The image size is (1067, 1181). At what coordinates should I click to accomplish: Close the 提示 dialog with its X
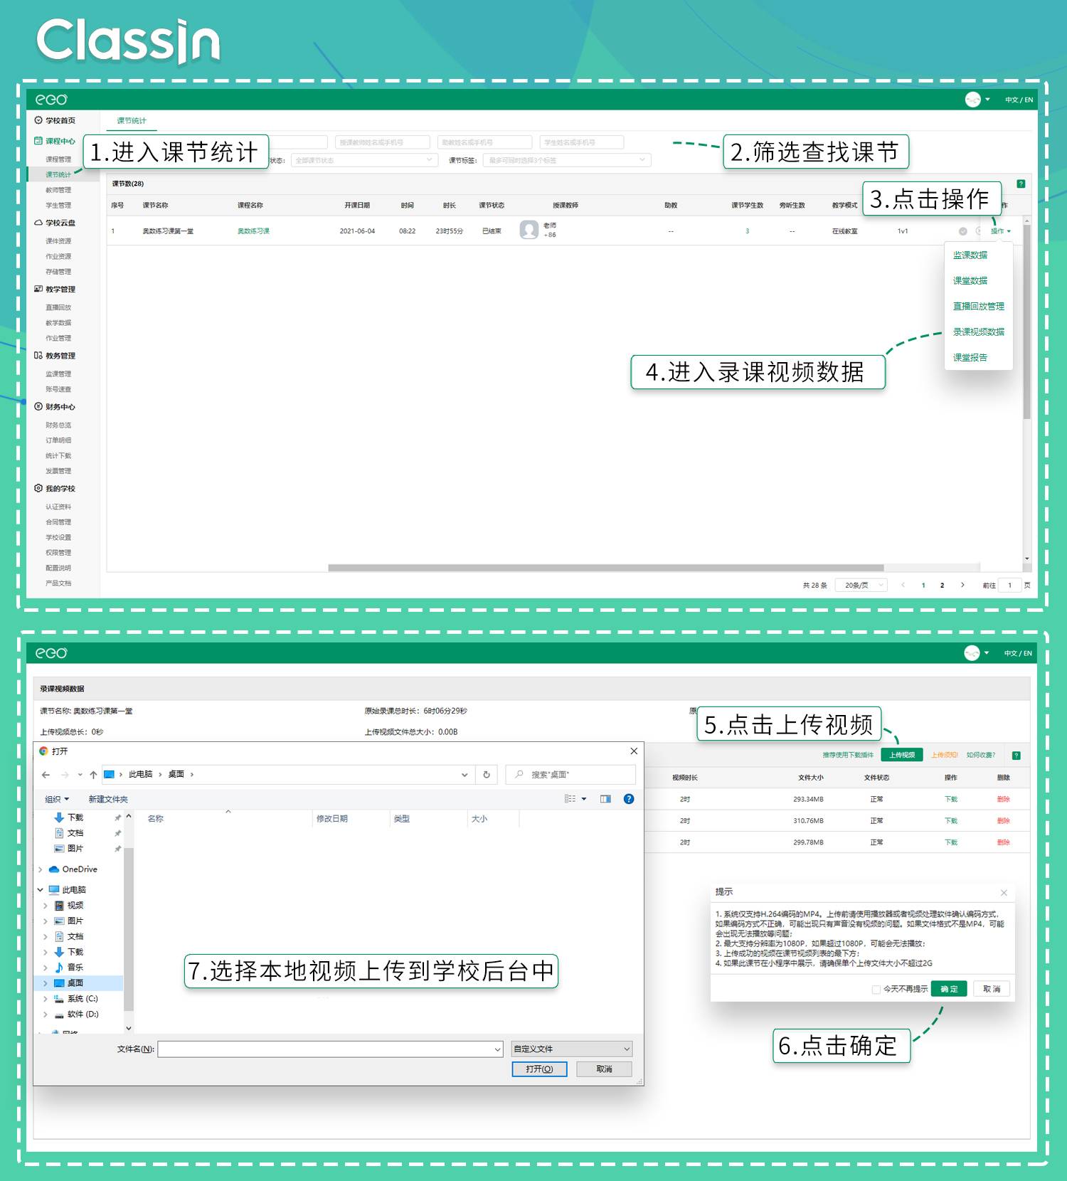click(1004, 892)
